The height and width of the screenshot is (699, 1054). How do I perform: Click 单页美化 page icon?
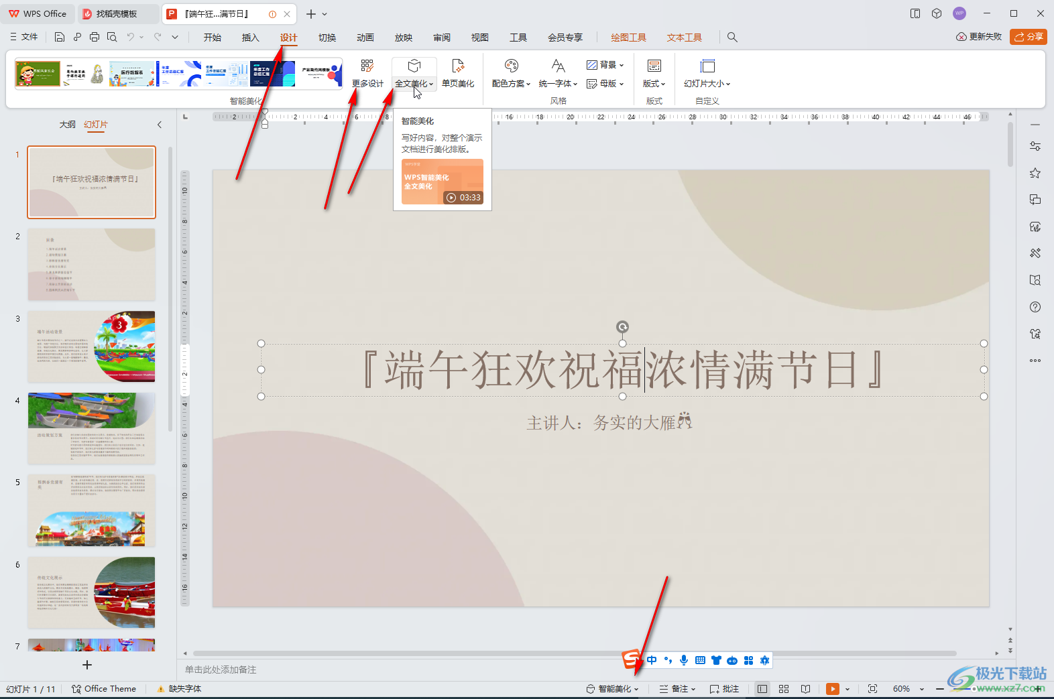pos(458,66)
